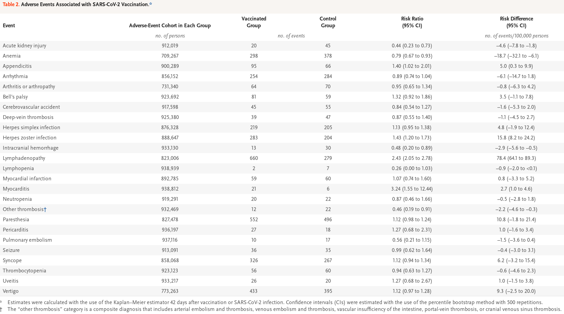Image resolution: width=564 pixels, height=314 pixels.
Task: Select the Control Group column header
Action: (x=328, y=22)
